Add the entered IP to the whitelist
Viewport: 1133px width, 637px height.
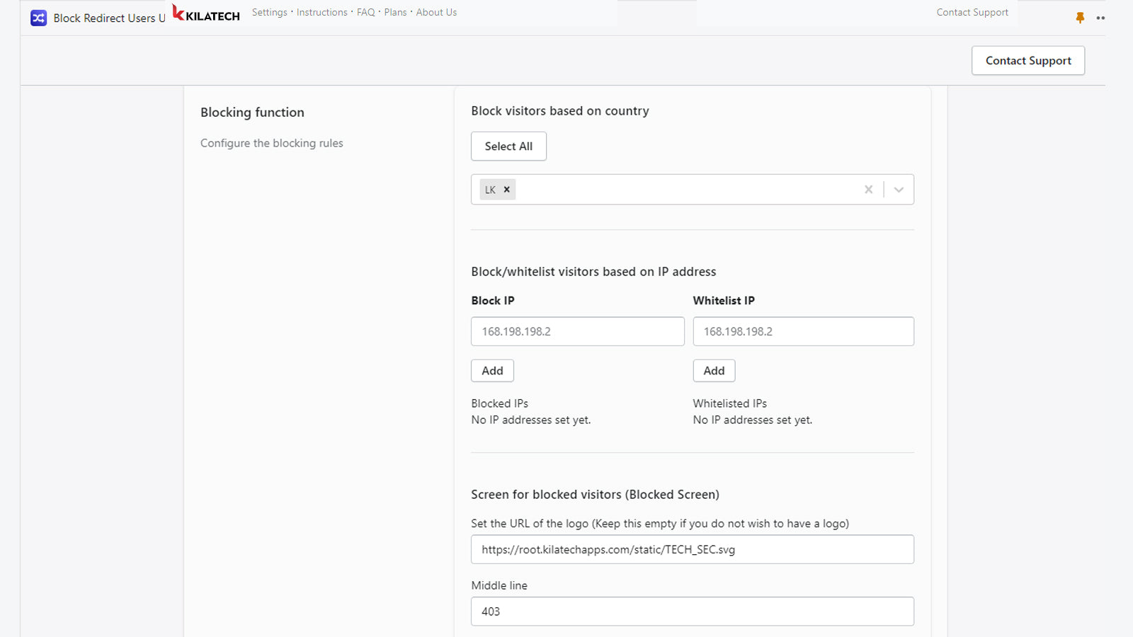click(714, 371)
